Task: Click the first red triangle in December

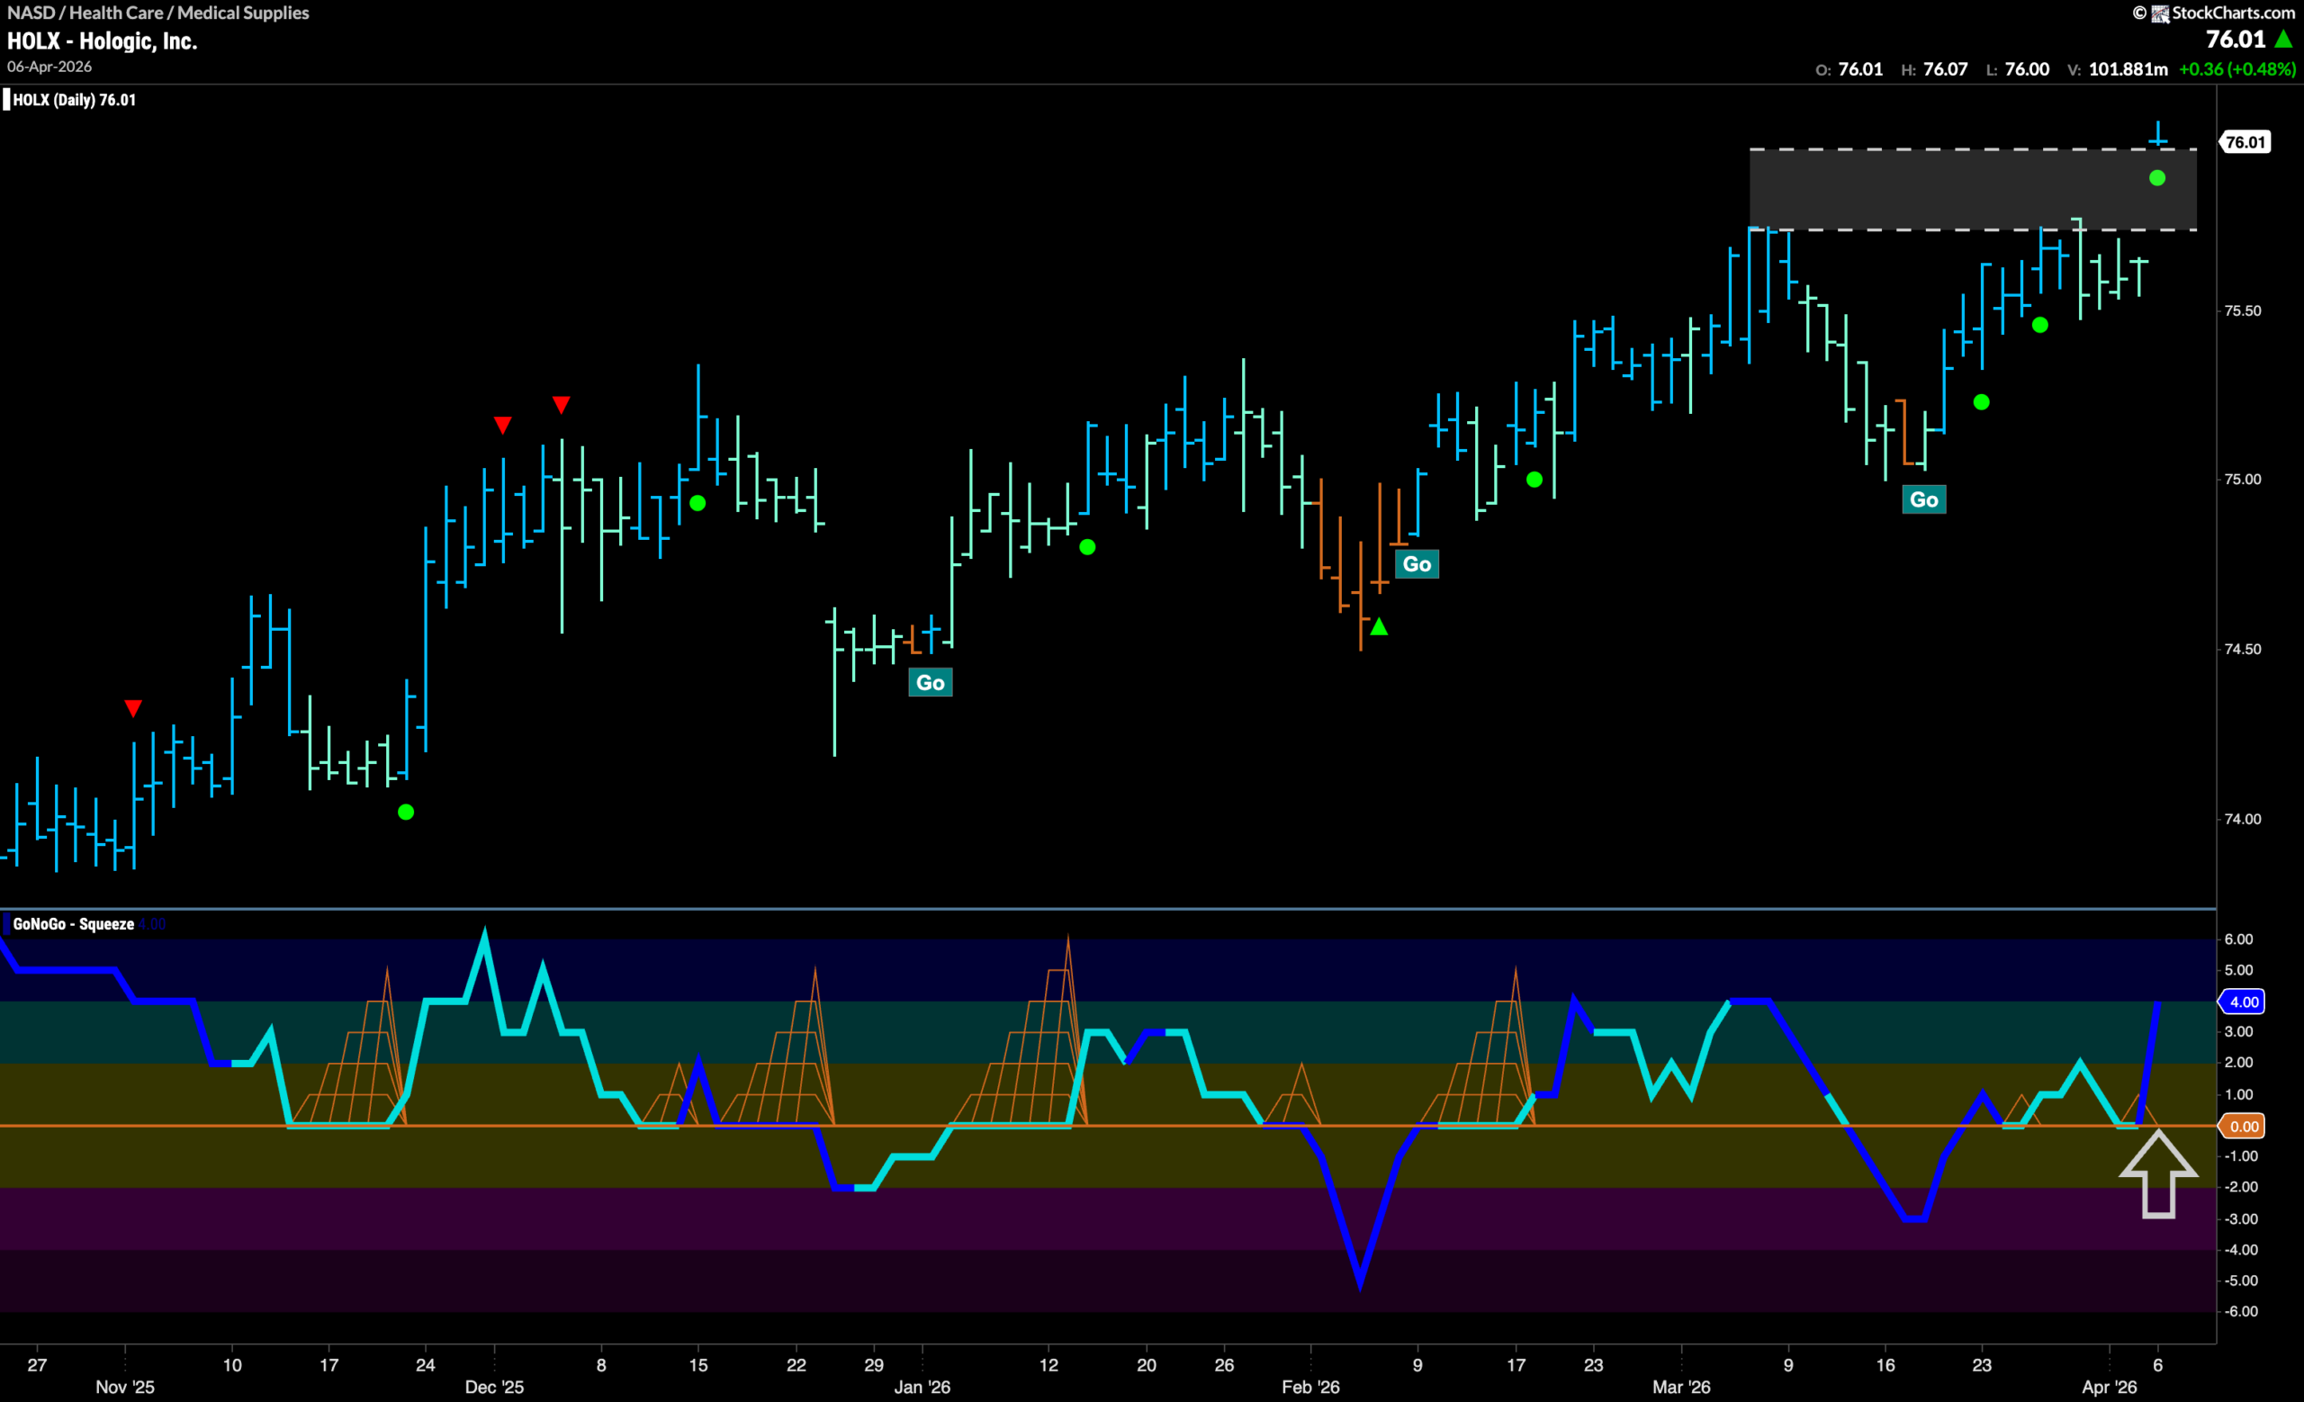Action: (502, 426)
